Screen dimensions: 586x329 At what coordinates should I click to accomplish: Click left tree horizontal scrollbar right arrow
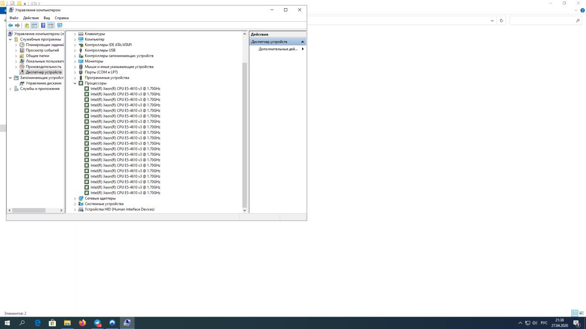coord(61,210)
